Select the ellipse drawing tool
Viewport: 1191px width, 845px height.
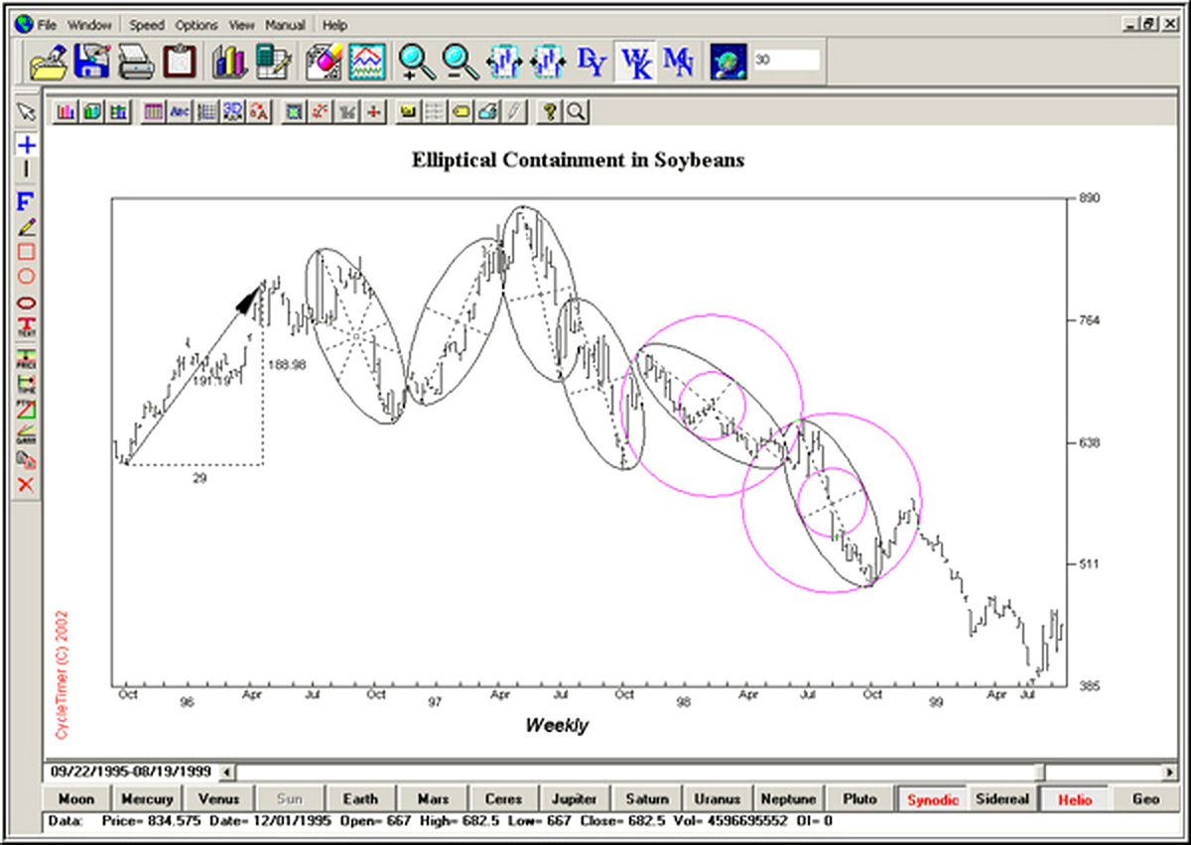(27, 302)
